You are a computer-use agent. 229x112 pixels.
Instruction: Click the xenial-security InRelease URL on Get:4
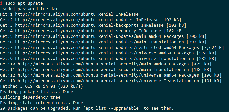click(x=55, y=31)
